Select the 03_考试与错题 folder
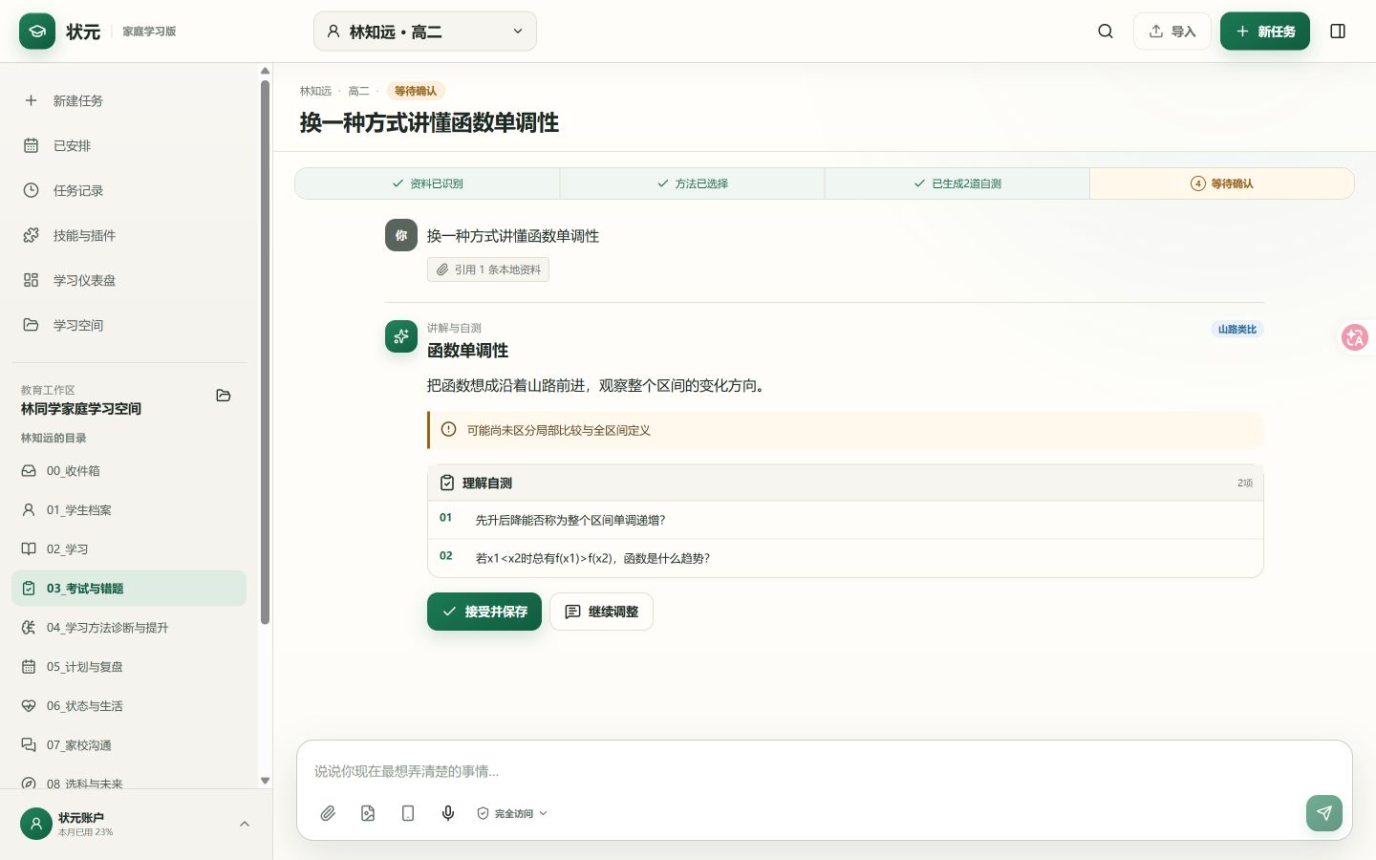Screen dimensions: 1376x860 click(129, 589)
